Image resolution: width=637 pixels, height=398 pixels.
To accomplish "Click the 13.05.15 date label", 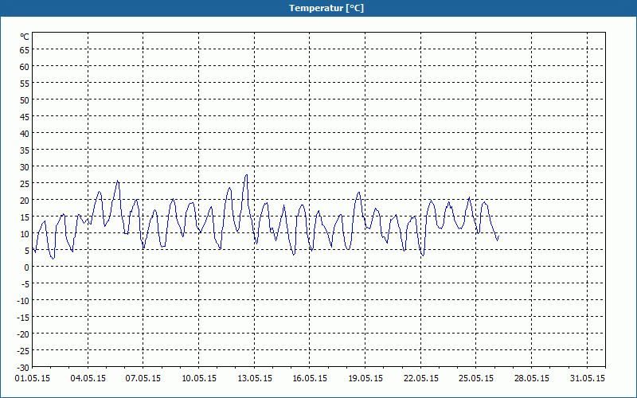I will 254,378.
